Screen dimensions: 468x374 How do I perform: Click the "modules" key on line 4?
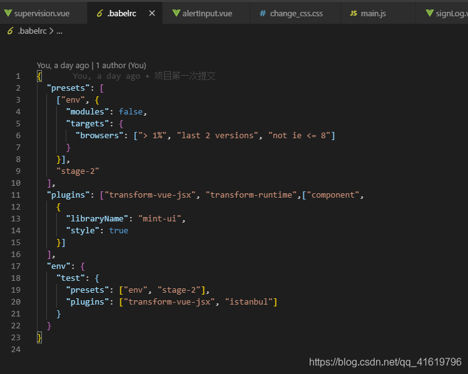[x=88, y=112]
